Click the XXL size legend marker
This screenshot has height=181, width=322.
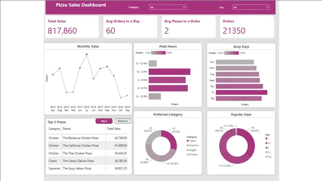point(266,157)
